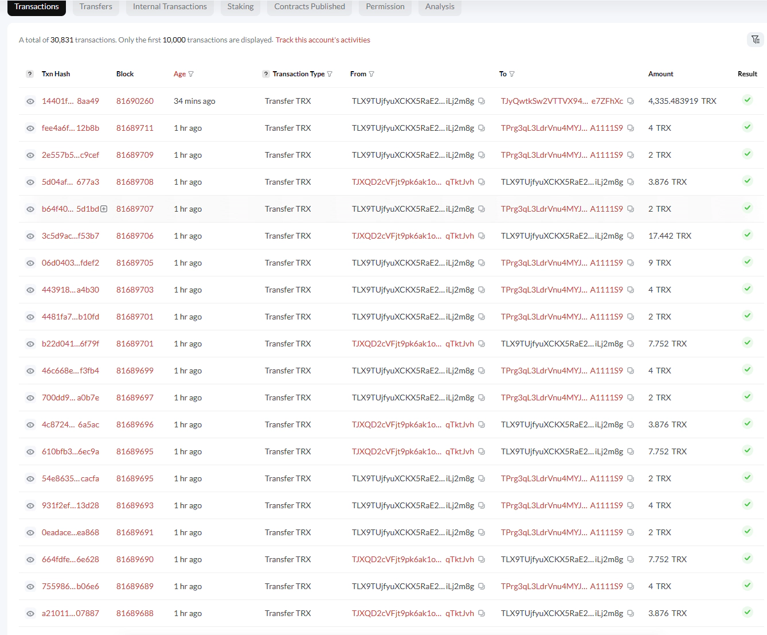Viewport: 767px width, 635px height.
Task: Click Track this account's activities link
Action: pyautogui.click(x=323, y=40)
